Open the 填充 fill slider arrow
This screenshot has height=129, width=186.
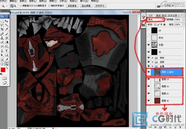tap(183, 24)
